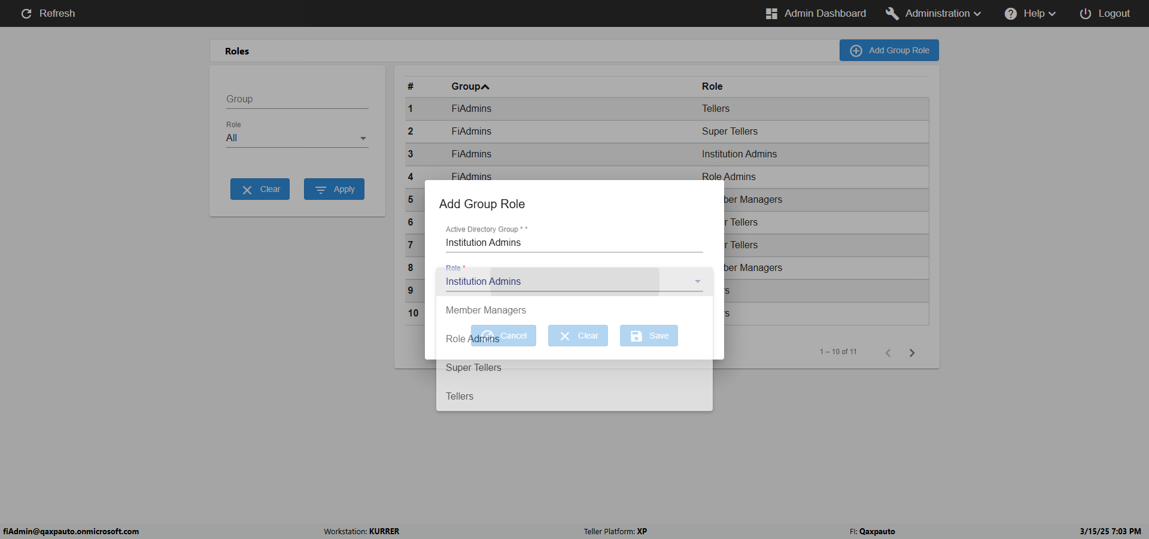Click the Add Group Role dialog title
This screenshot has height=539, width=1149.
[482, 204]
